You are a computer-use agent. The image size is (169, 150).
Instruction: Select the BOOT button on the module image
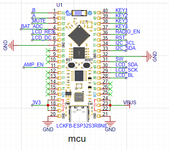(x=87, y=65)
